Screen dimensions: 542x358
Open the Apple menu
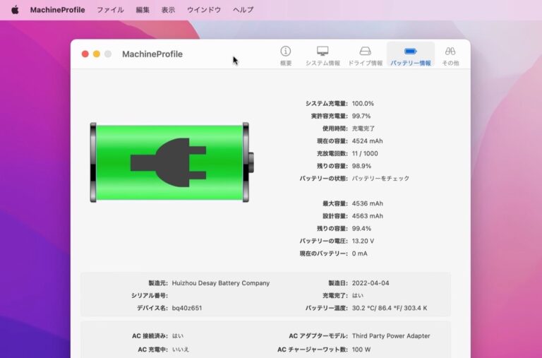(15, 10)
